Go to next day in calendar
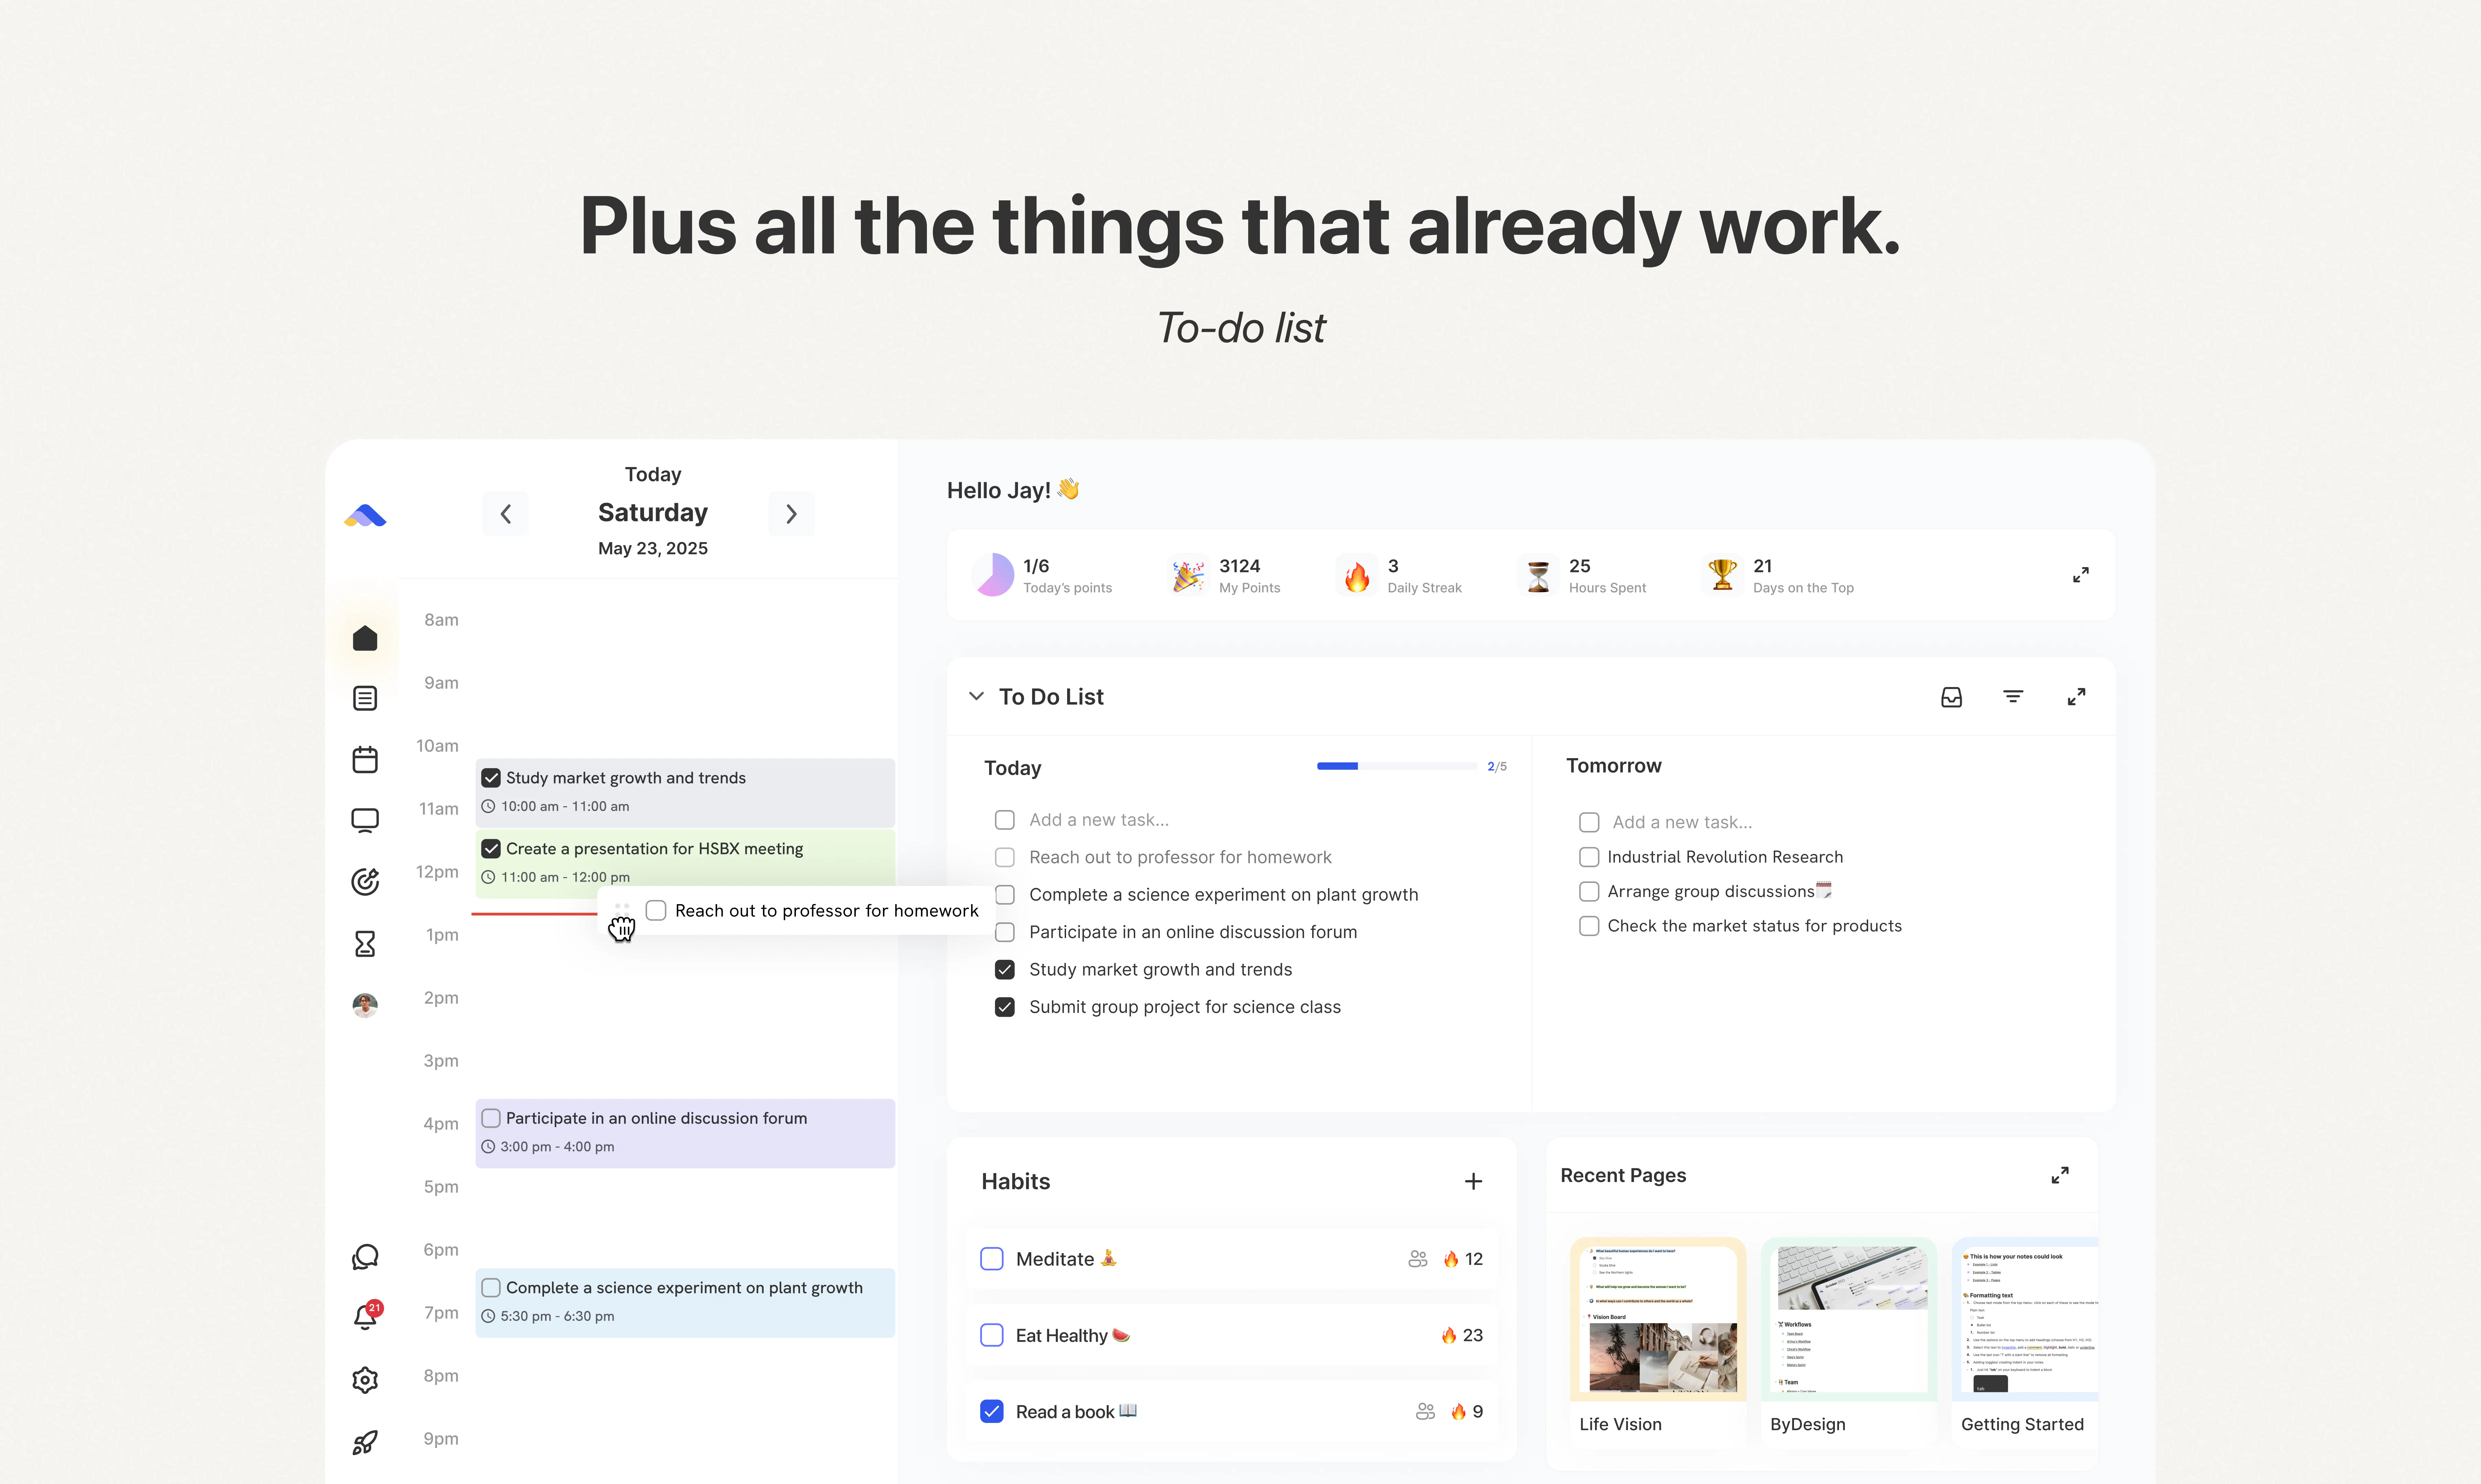 pyautogui.click(x=791, y=514)
